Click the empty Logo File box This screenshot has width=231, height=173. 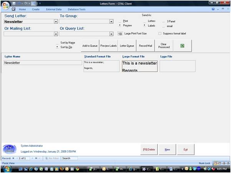coord(178,66)
